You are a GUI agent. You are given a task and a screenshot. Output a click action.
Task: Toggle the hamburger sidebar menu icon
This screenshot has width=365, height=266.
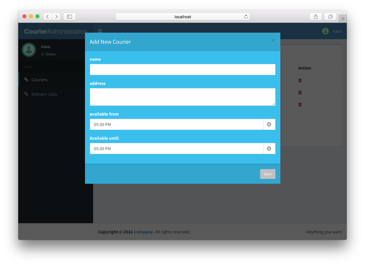100,31
